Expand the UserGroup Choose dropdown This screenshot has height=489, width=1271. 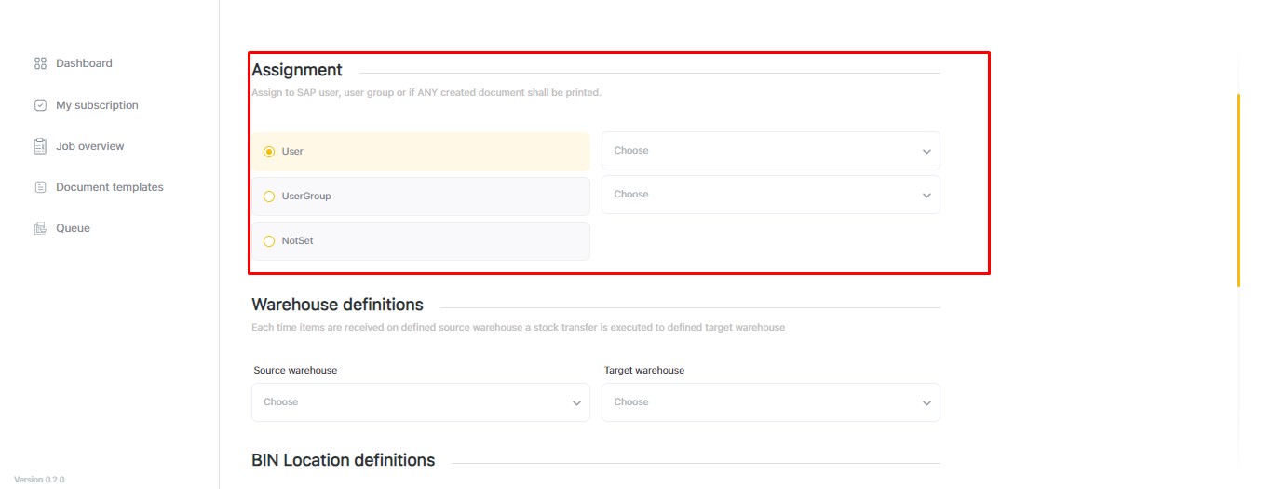[x=770, y=195]
